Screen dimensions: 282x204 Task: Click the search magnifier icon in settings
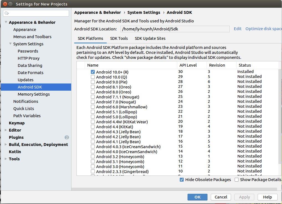[x=7, y=13]
